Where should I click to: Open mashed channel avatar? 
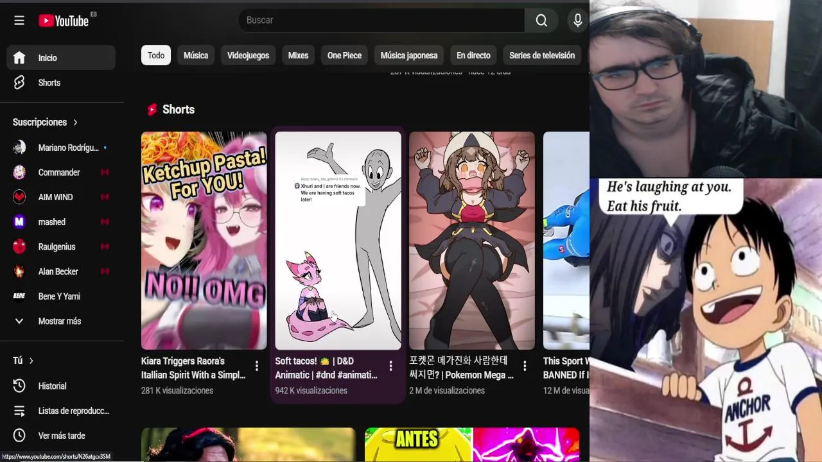click(19, 222)
